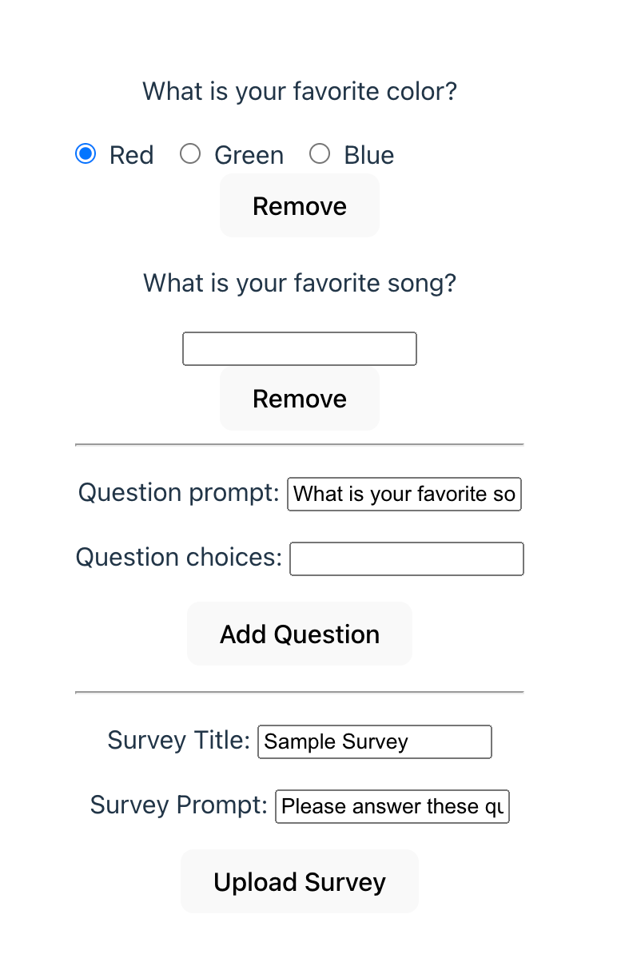Select the Red radio button
The width and height of the screenshot is (625, 954).
click(x=86, y=153)
